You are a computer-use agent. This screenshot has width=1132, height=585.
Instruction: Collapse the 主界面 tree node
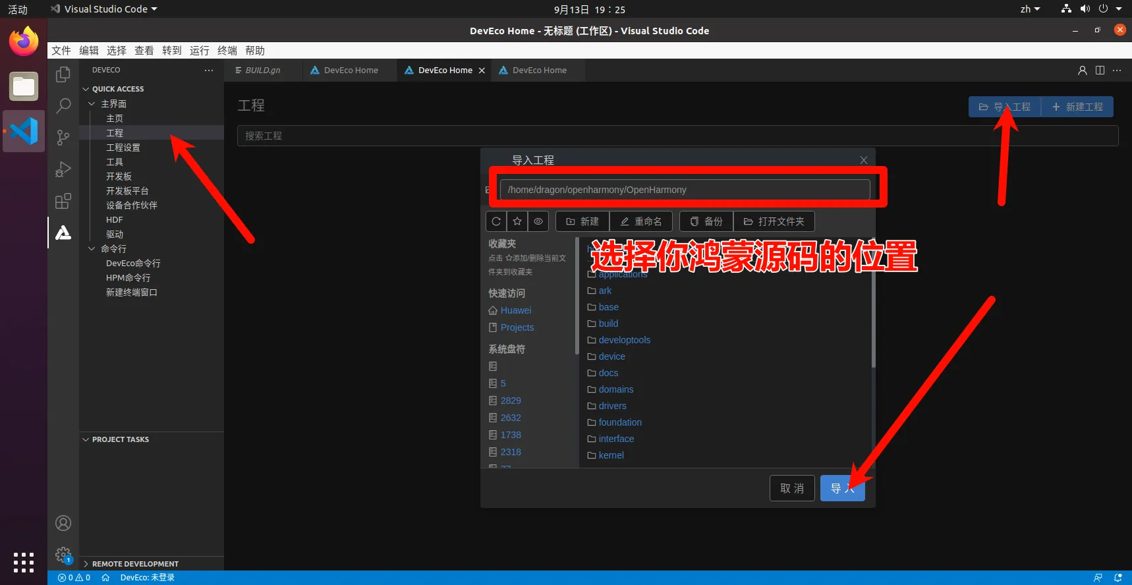click(92, 104)
